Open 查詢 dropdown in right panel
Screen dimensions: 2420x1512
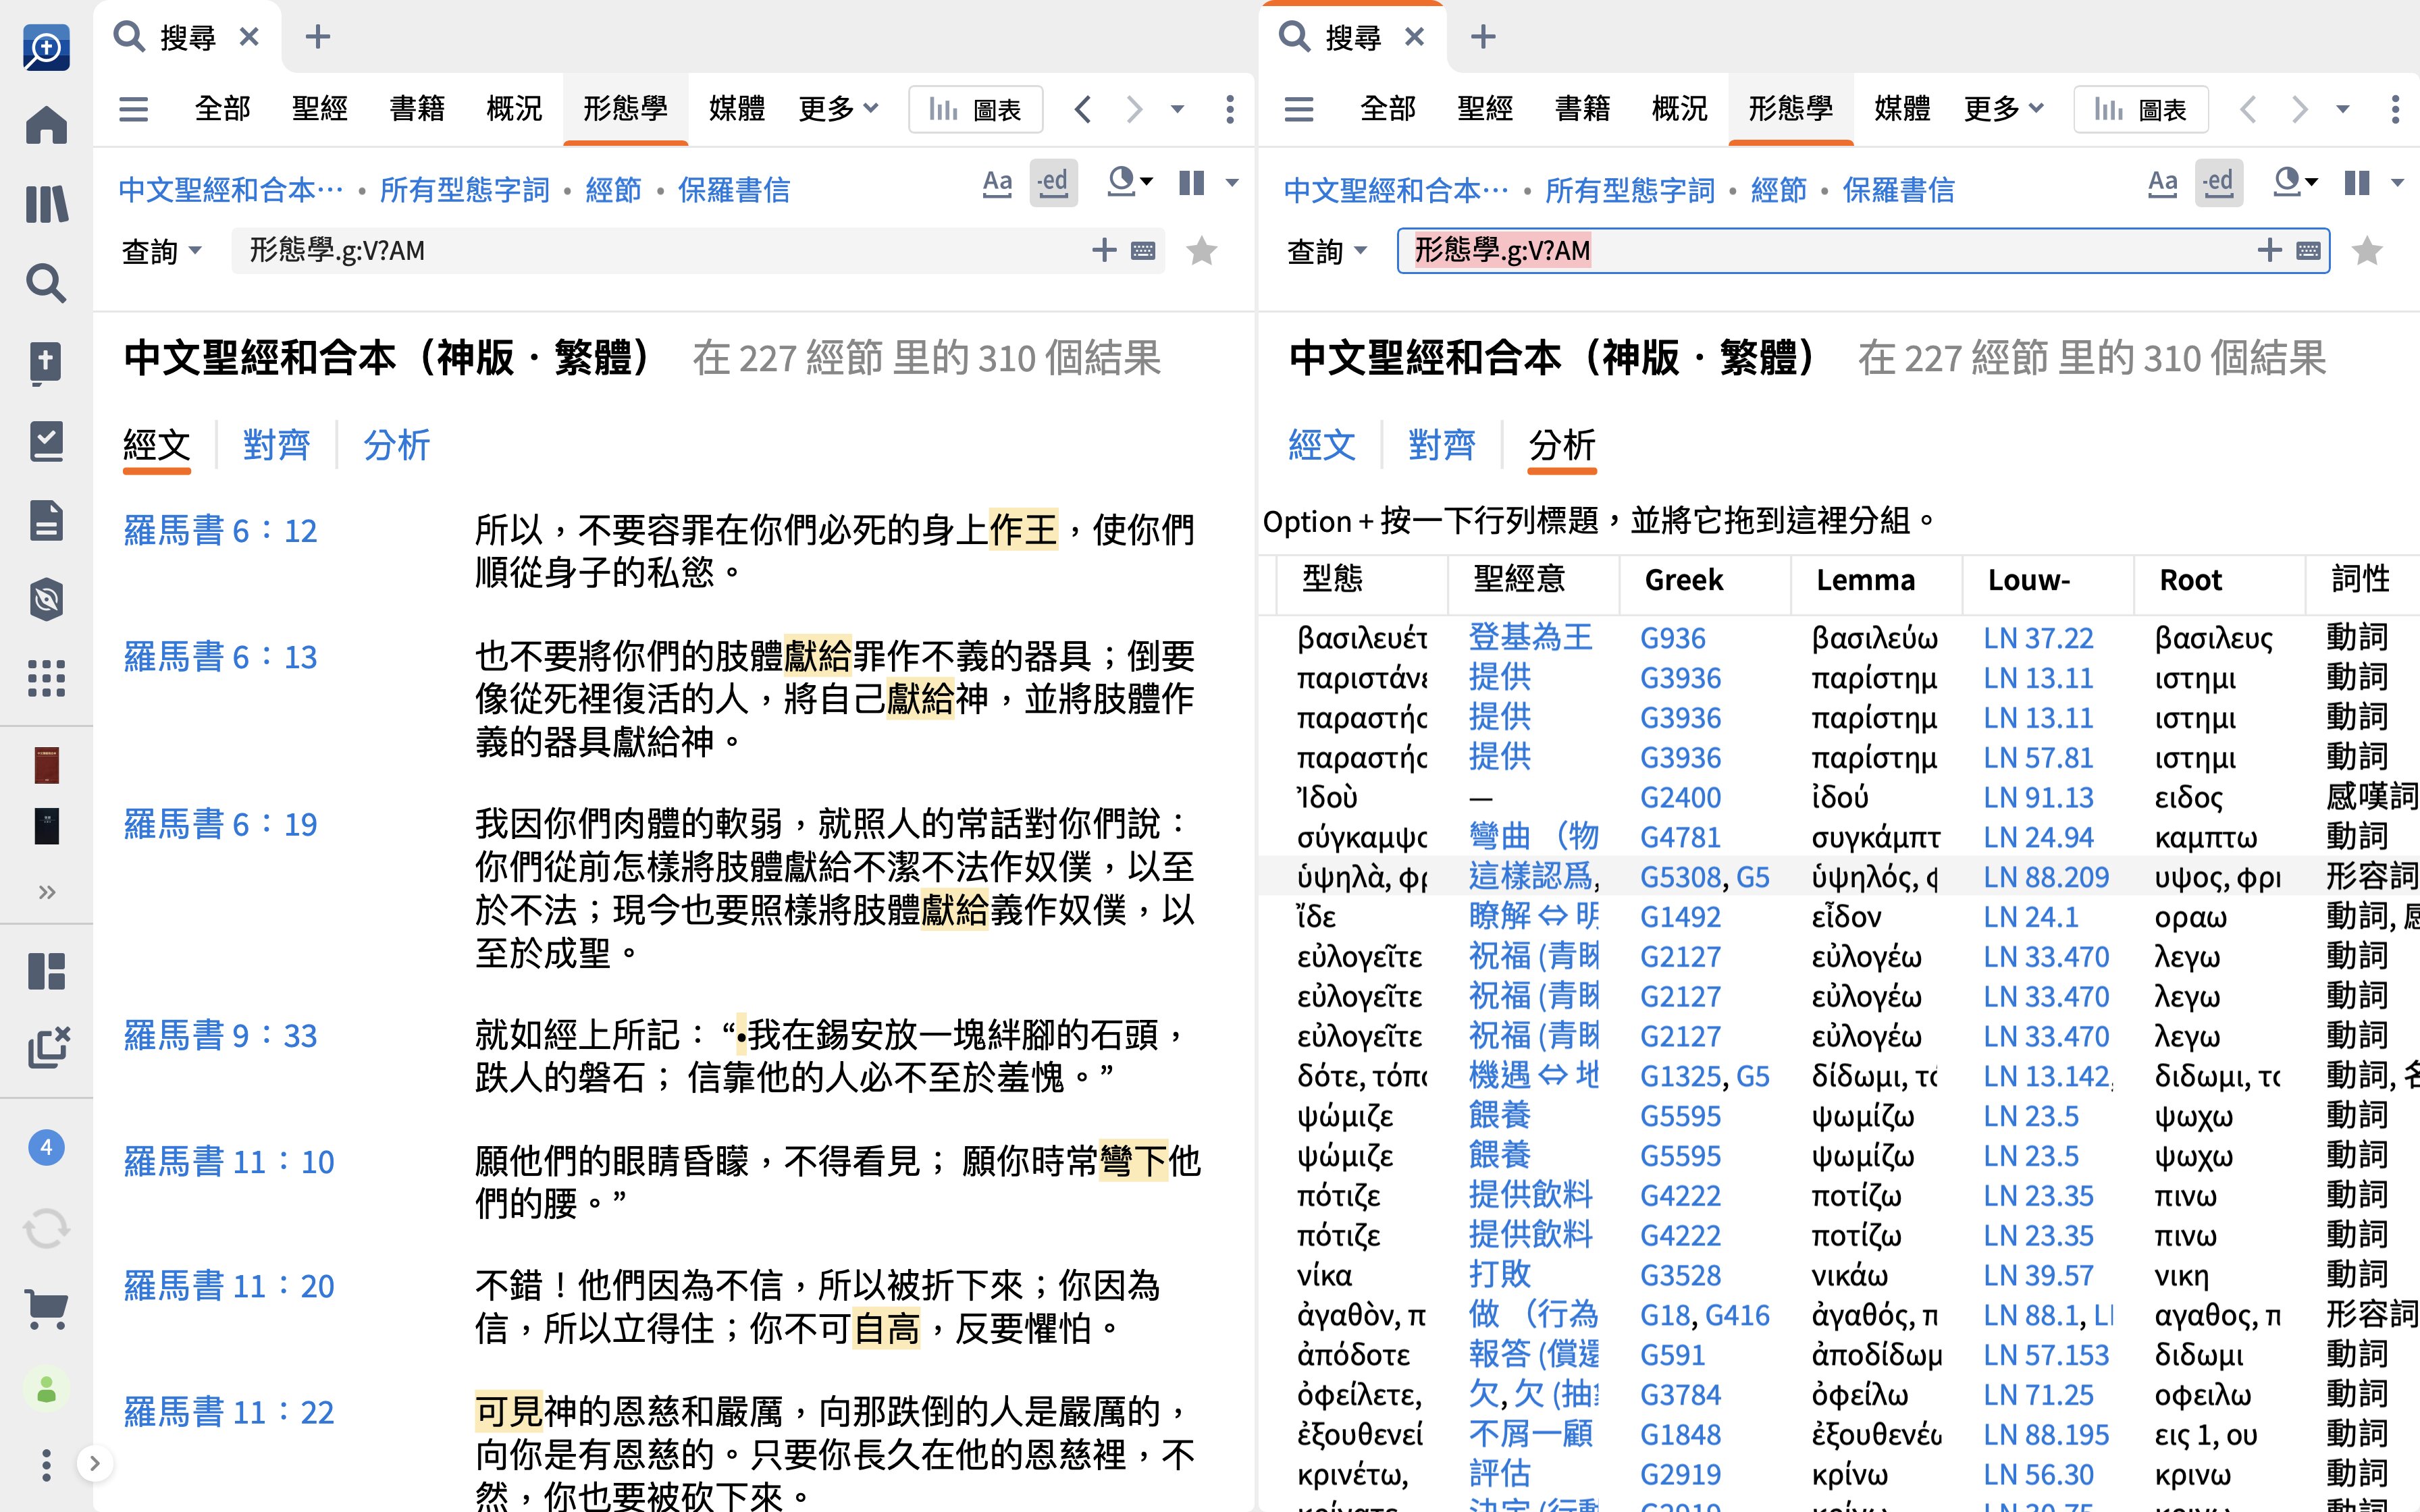[1326, 251]
